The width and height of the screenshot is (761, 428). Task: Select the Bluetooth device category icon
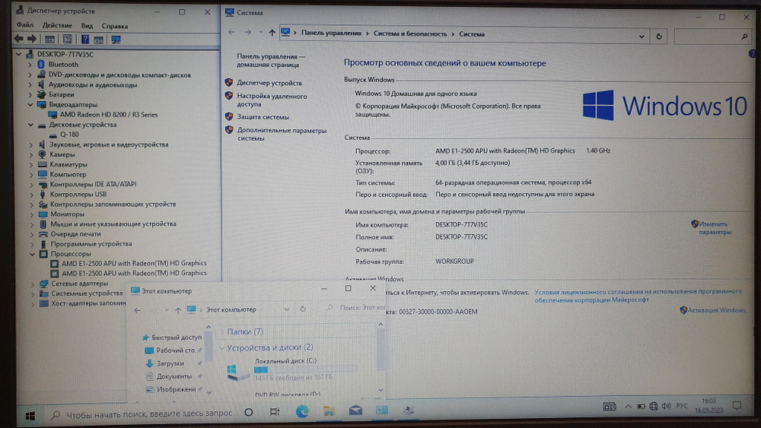(41, 65)
